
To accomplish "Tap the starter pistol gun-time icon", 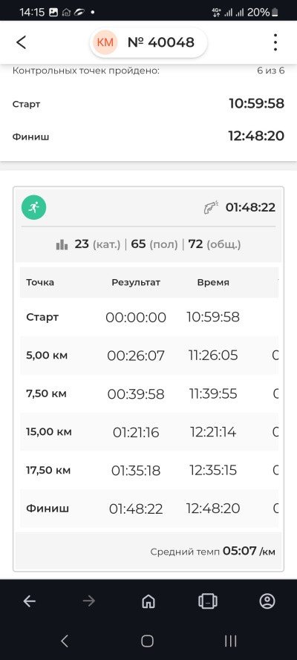I will [211, 207].
